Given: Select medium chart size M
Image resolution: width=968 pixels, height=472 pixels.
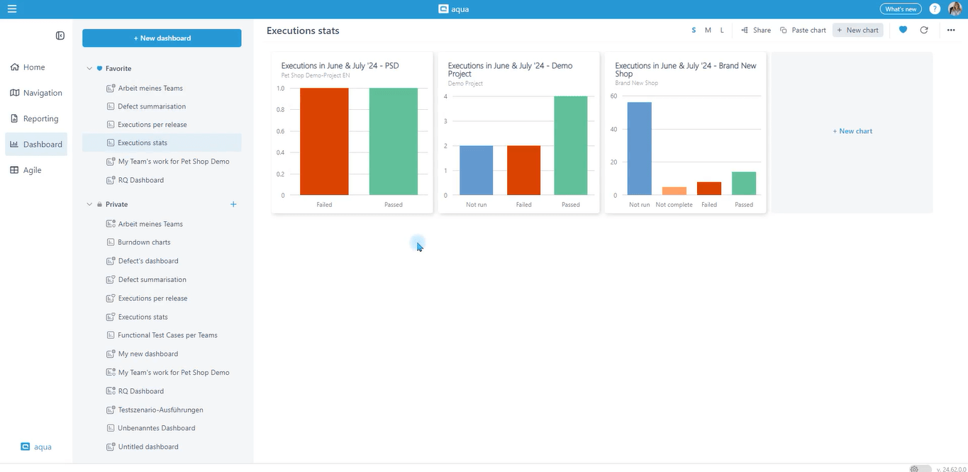Looking at the screenshot, I should (x=708, y=30).
